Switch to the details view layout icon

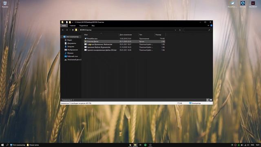(208, 100)
